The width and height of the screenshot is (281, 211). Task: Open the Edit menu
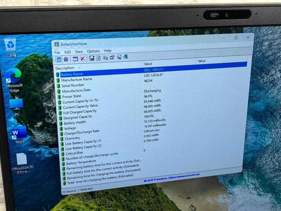pyautogui.click(x=68, y=52)
